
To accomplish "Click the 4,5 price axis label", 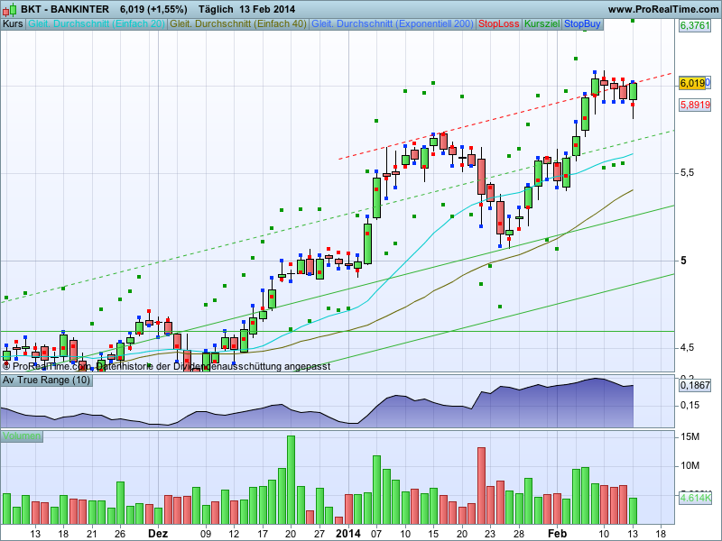I will click(x=687, y=348).
